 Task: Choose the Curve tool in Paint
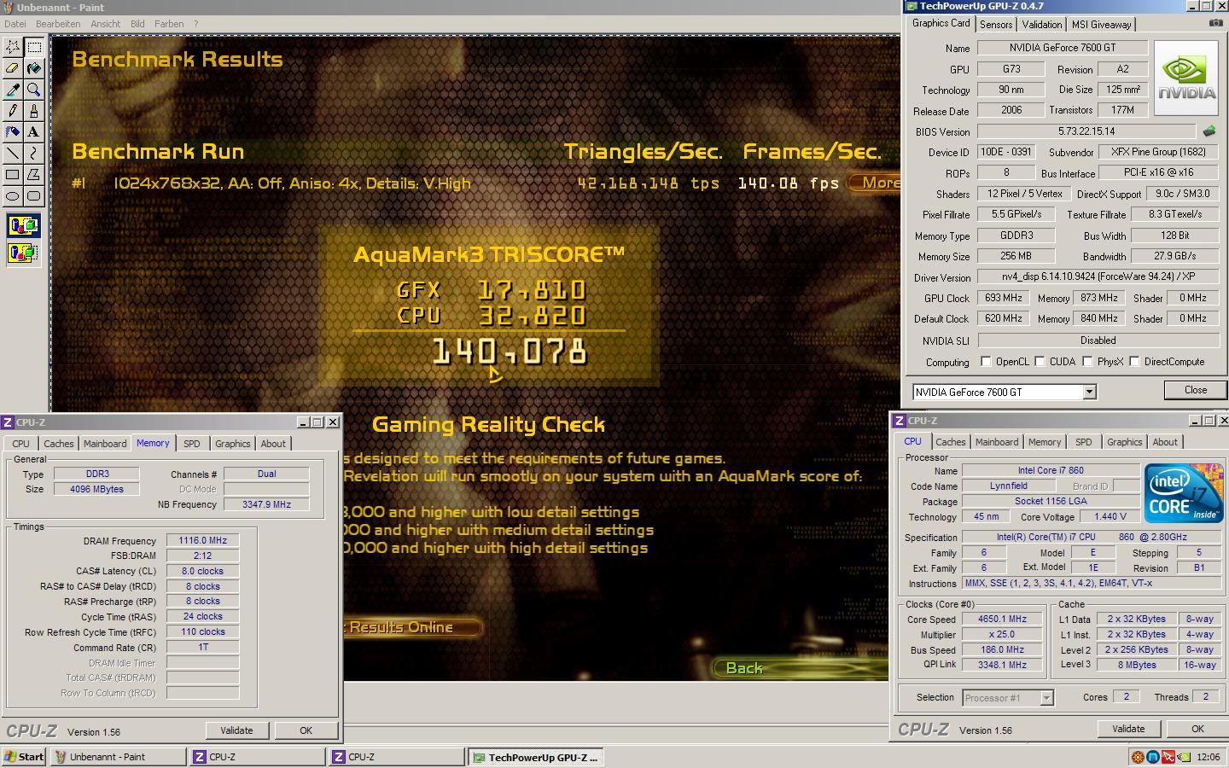(x=34, y=154)
